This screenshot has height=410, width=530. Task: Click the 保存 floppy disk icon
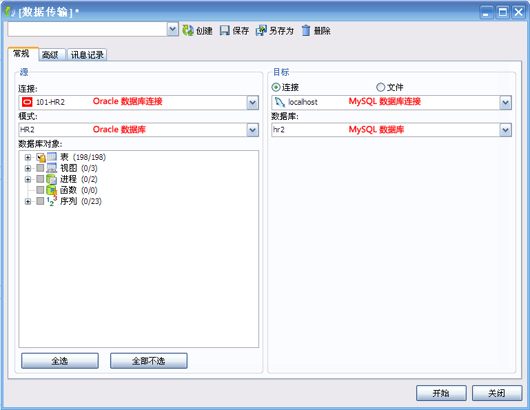[x=225, y=31]
